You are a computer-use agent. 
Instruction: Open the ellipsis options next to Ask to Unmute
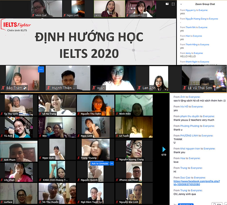(x=112, y=163)
